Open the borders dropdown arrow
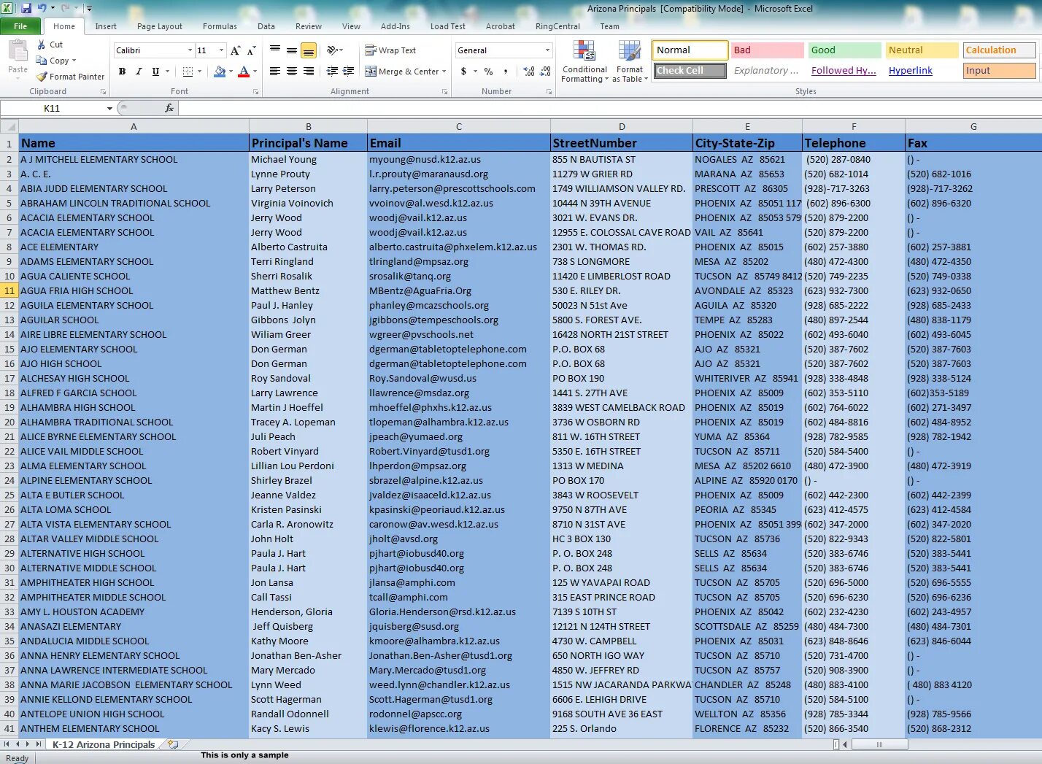The width and height of the screenshot is (1042, 764). click(x=201, y=72)
